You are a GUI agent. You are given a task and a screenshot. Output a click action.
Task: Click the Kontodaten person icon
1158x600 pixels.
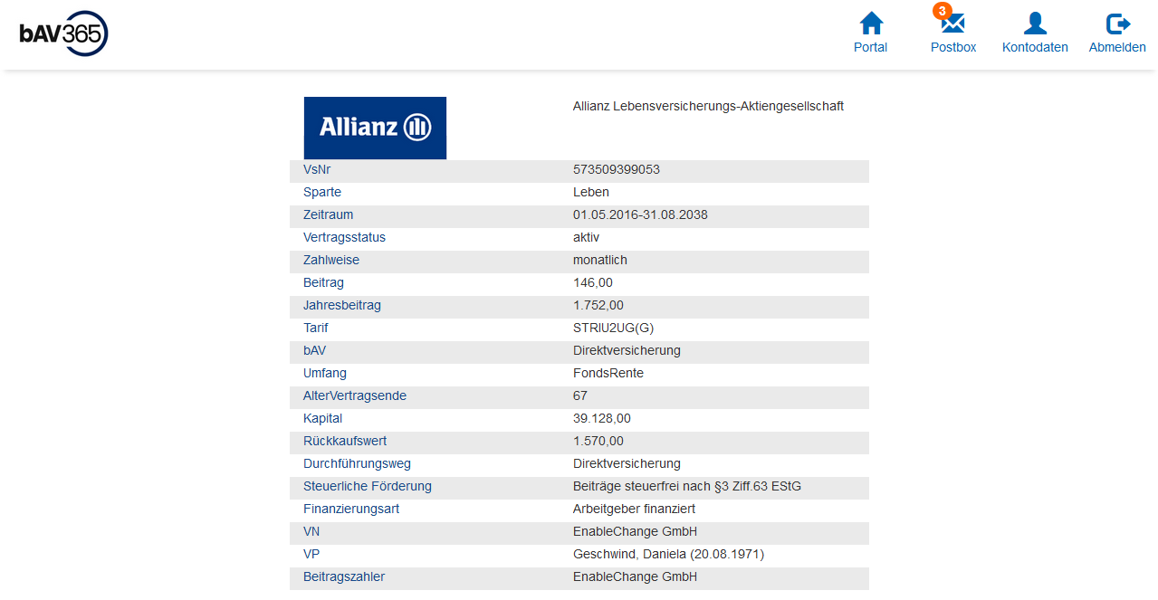coord(1035,24)
